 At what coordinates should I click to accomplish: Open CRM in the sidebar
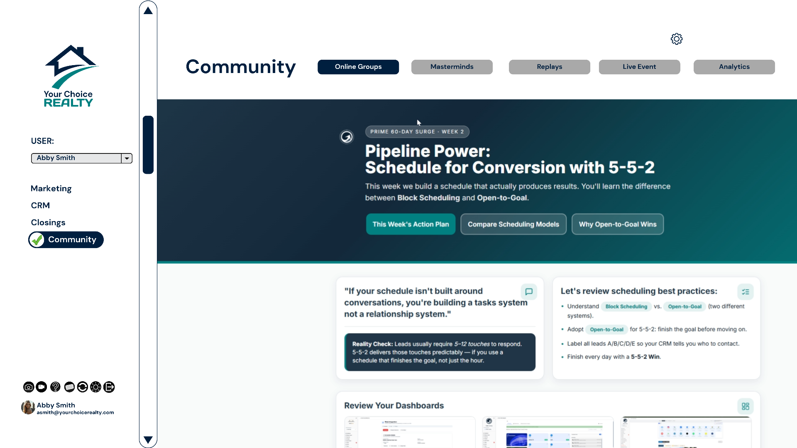[x=40, y=205]
